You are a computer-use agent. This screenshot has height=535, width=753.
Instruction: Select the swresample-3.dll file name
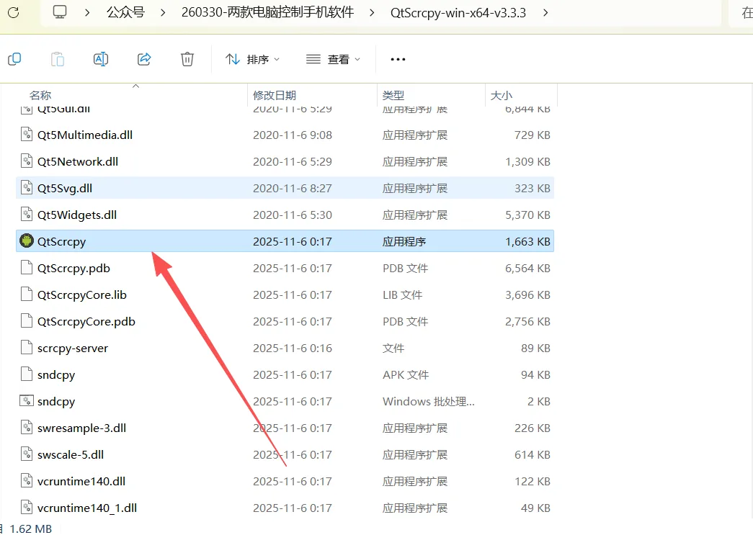[81, 428]
